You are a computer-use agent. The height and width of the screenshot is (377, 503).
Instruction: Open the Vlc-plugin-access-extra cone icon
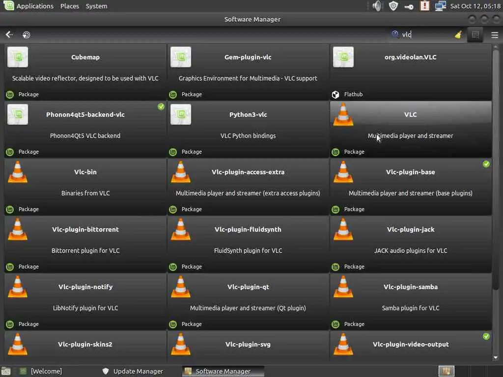181,172
